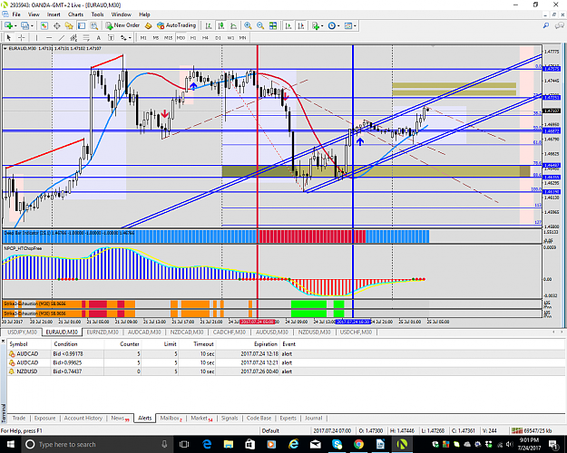Viewport: 567px width, 453px height.
Task: Pick the Trendline drawing tool
Action: click(x=62, y=37)
